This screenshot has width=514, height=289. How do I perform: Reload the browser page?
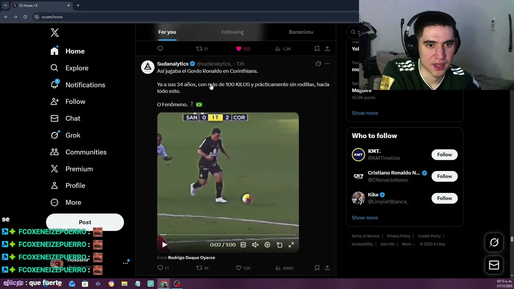25,17
